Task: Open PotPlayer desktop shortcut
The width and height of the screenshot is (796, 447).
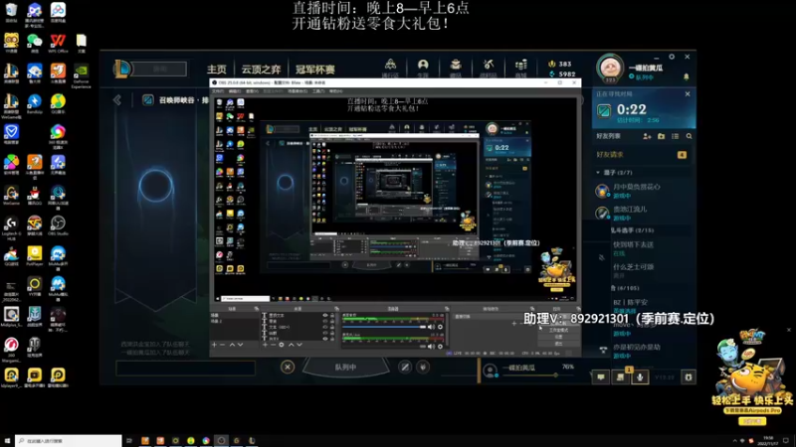Action: 35,255
